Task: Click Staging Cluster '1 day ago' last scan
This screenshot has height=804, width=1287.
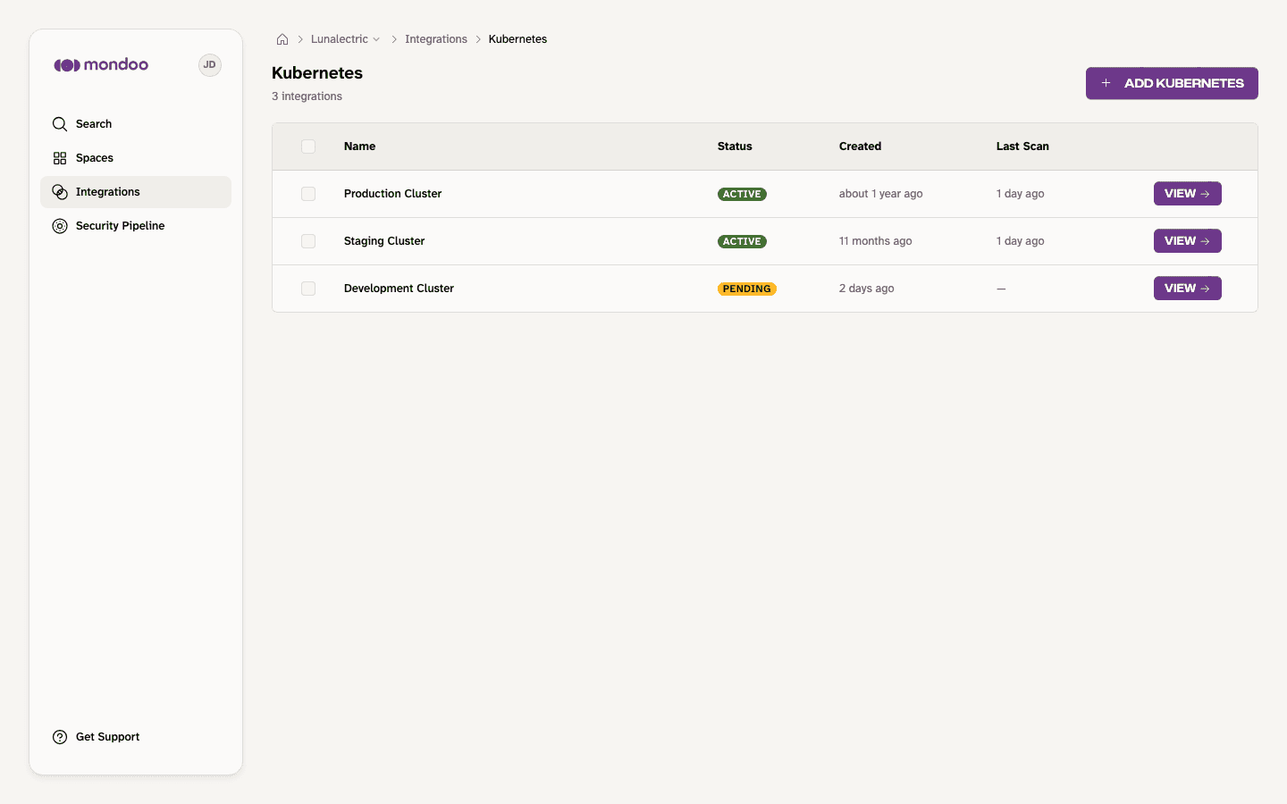Action: (x=1020, y=241)
